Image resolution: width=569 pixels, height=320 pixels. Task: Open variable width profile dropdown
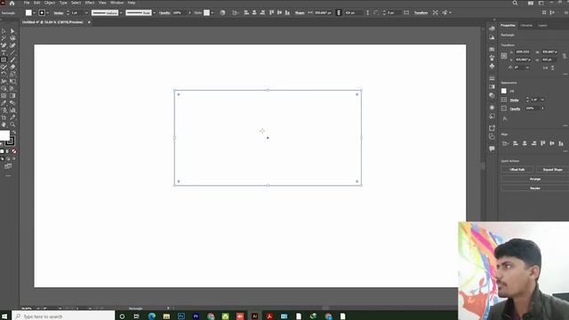click(121, 12)
